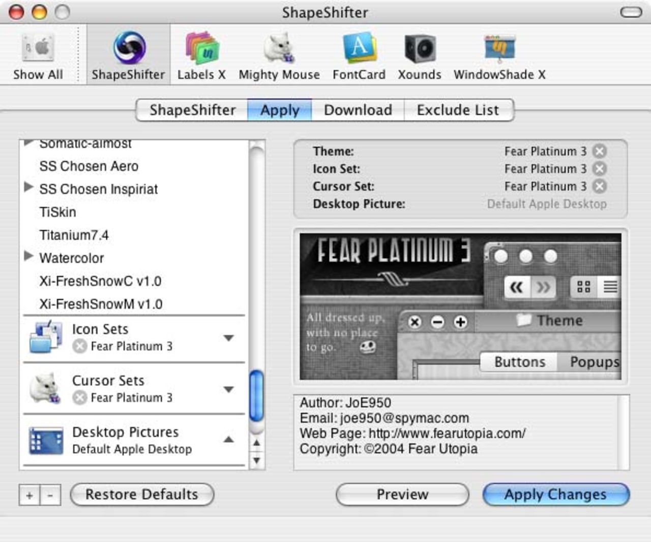
Task: Clear the Theme setting with its X button
Action: [600, 151]
